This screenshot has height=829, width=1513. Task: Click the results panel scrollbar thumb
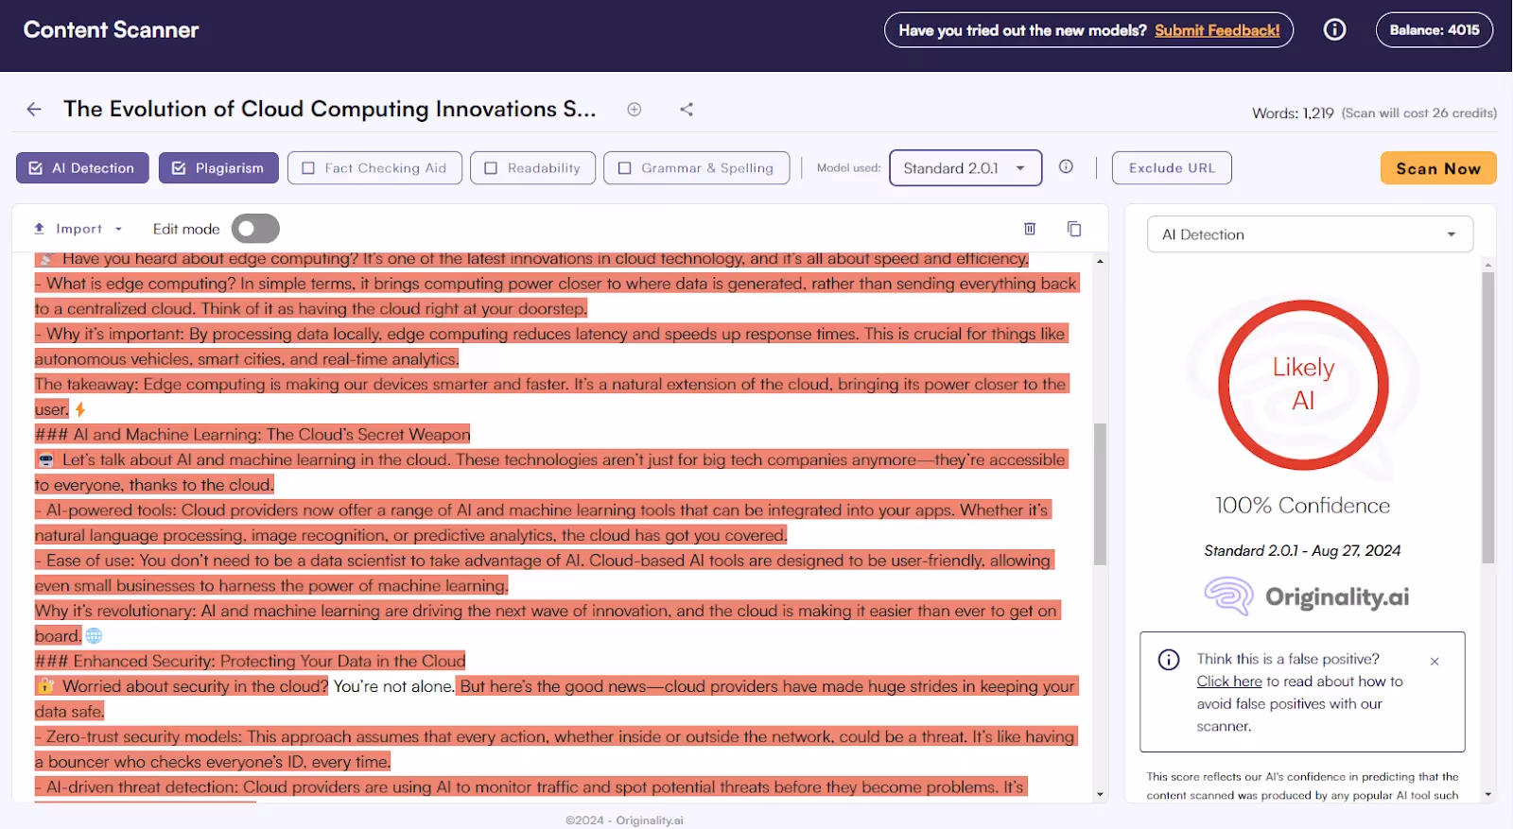[1488, 417]
